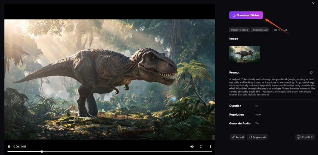Click the Image section heading

point(234,39)
